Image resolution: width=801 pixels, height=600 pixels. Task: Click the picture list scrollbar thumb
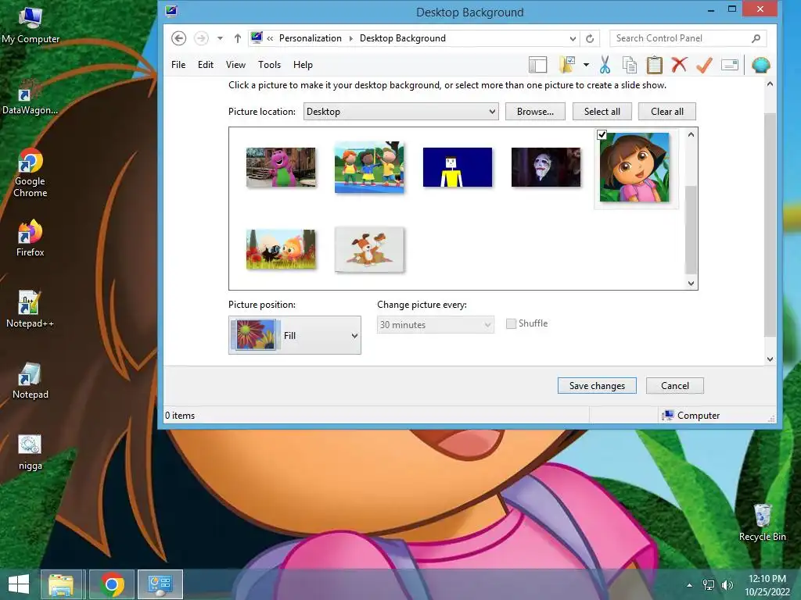691,230
